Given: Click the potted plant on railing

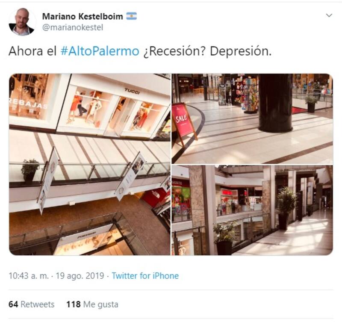Looking at the screenshot, I should tap(30, 170).
